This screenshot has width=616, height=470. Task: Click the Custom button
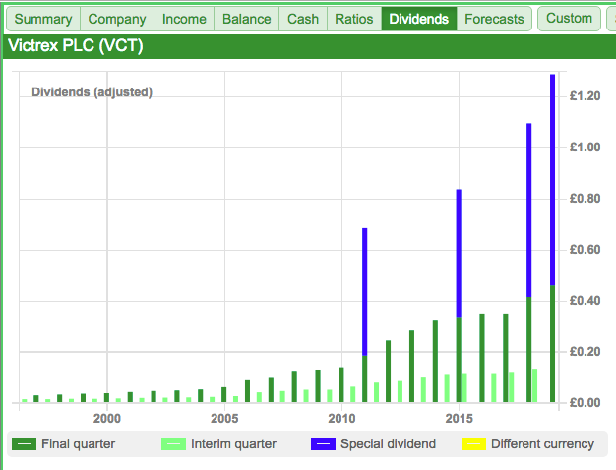(x=569, y=18)
